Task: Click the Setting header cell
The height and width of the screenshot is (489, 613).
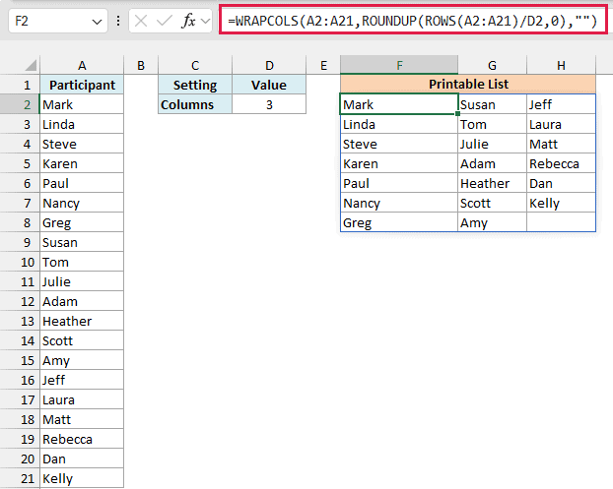Action: pyautogui.click(x=195, y=85)
